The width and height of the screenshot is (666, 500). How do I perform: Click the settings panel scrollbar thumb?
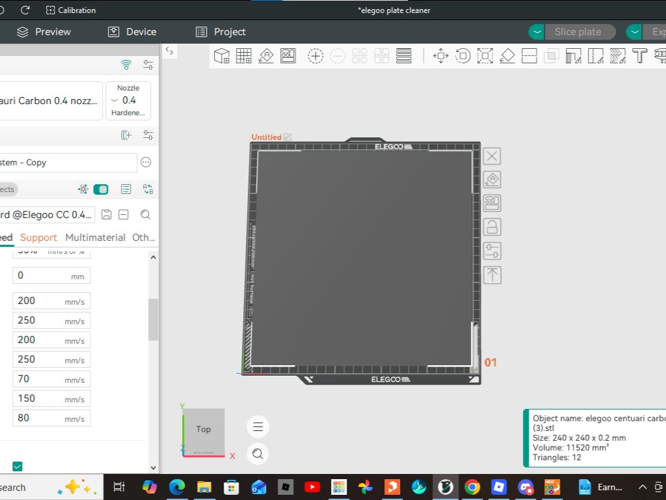(153, 319)
